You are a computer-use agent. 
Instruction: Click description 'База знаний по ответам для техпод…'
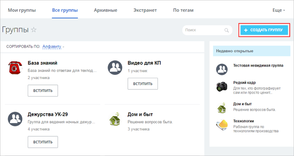point(62,71)
